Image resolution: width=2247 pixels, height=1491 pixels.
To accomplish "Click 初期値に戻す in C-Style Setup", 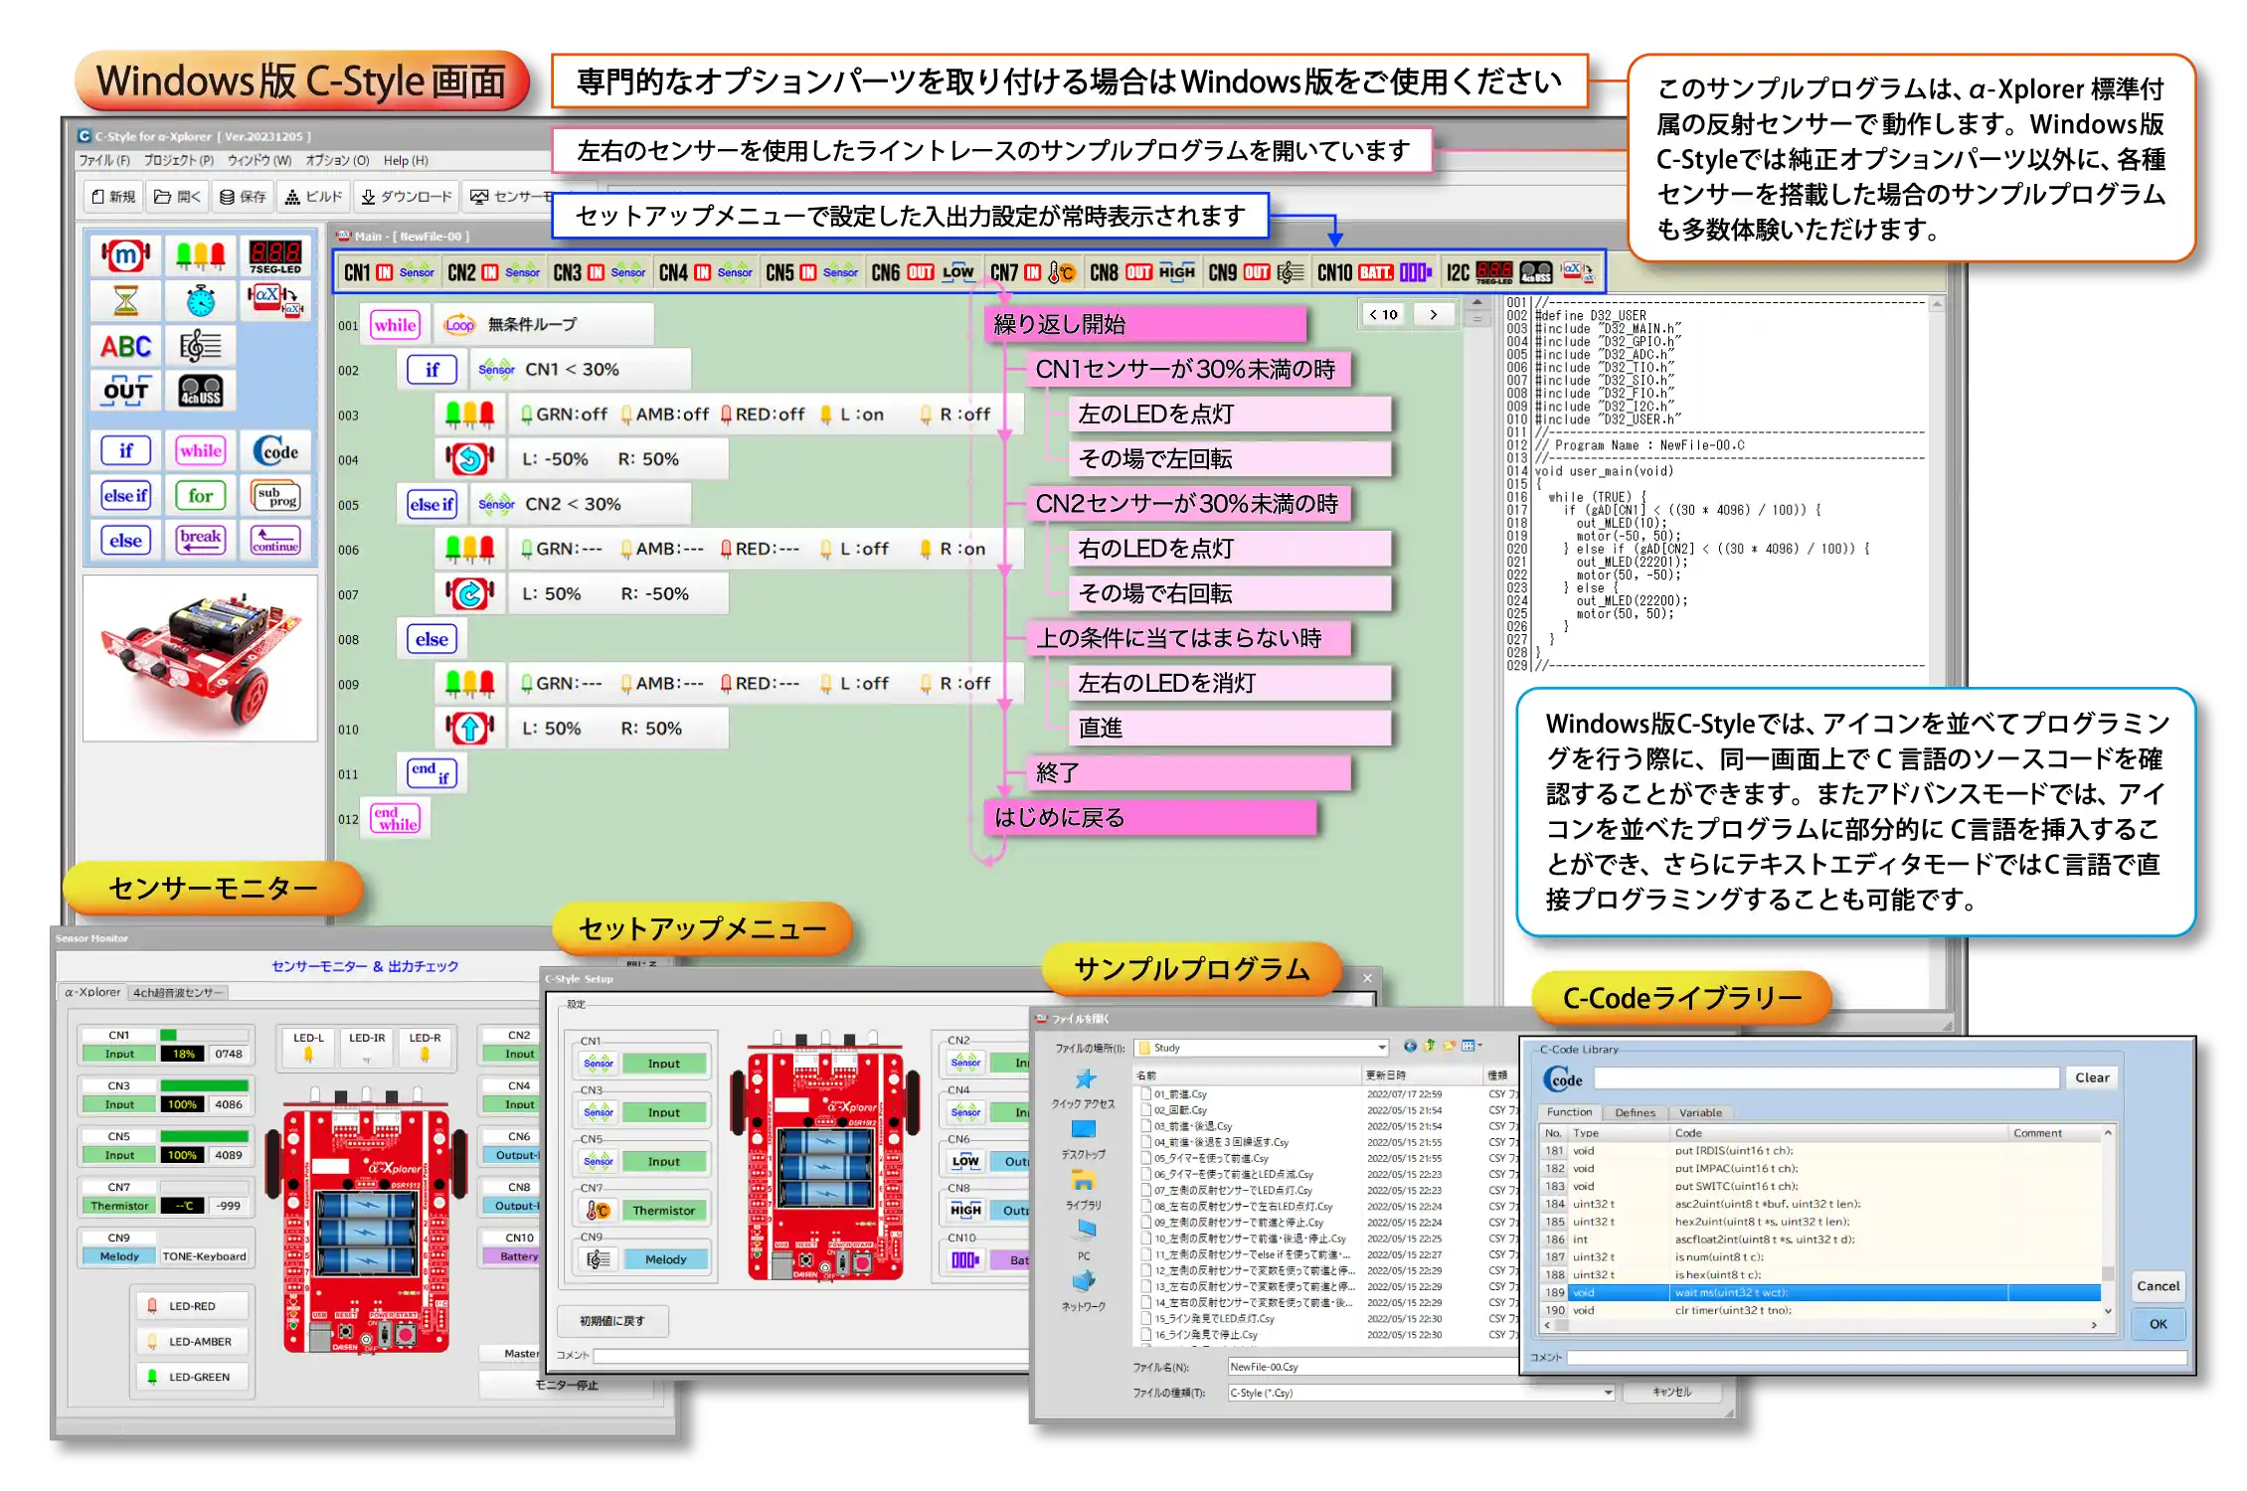I will tap(612, 1321).
